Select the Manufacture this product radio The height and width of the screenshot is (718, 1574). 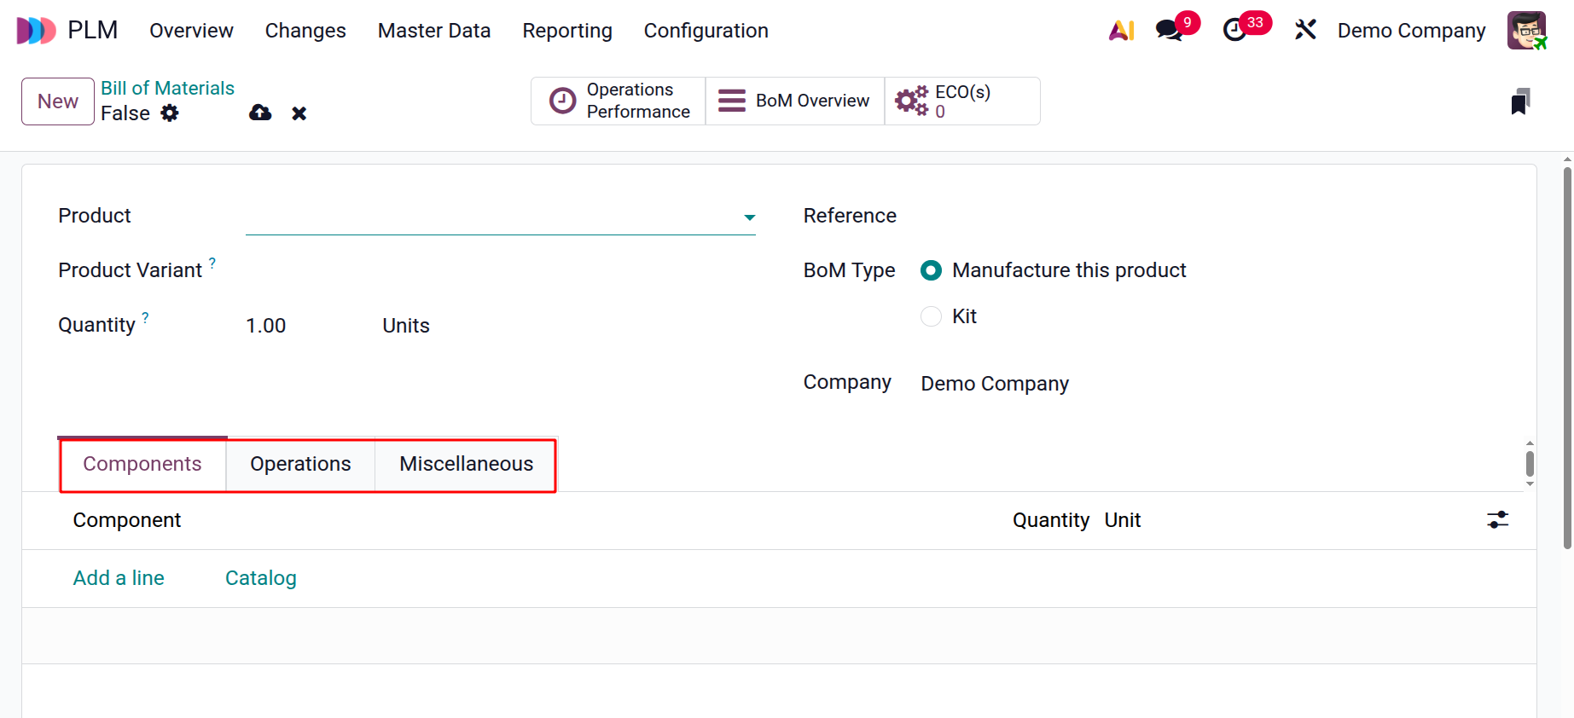coord(931,270)
